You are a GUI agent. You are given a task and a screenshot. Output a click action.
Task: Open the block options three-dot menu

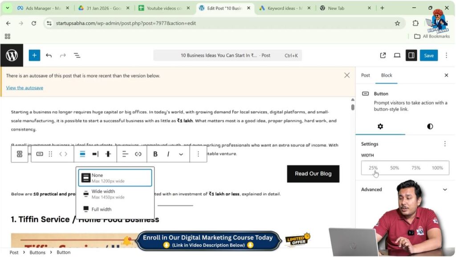[x=198, y=154]
